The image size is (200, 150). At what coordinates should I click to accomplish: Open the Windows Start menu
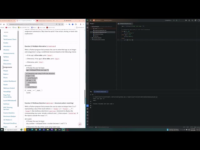[x=2, y=130]
